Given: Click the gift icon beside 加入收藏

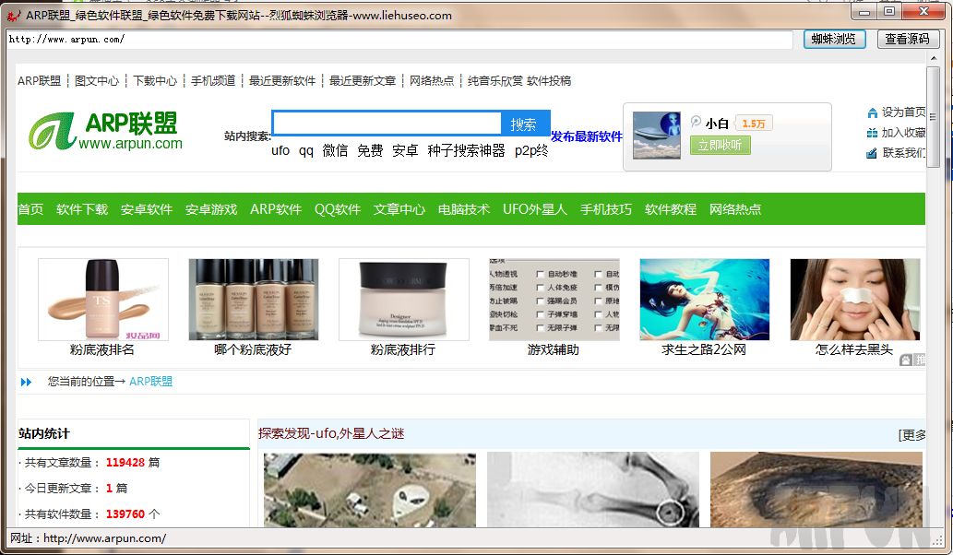Looking at the screenshot, I should click(x=872, y=133).
